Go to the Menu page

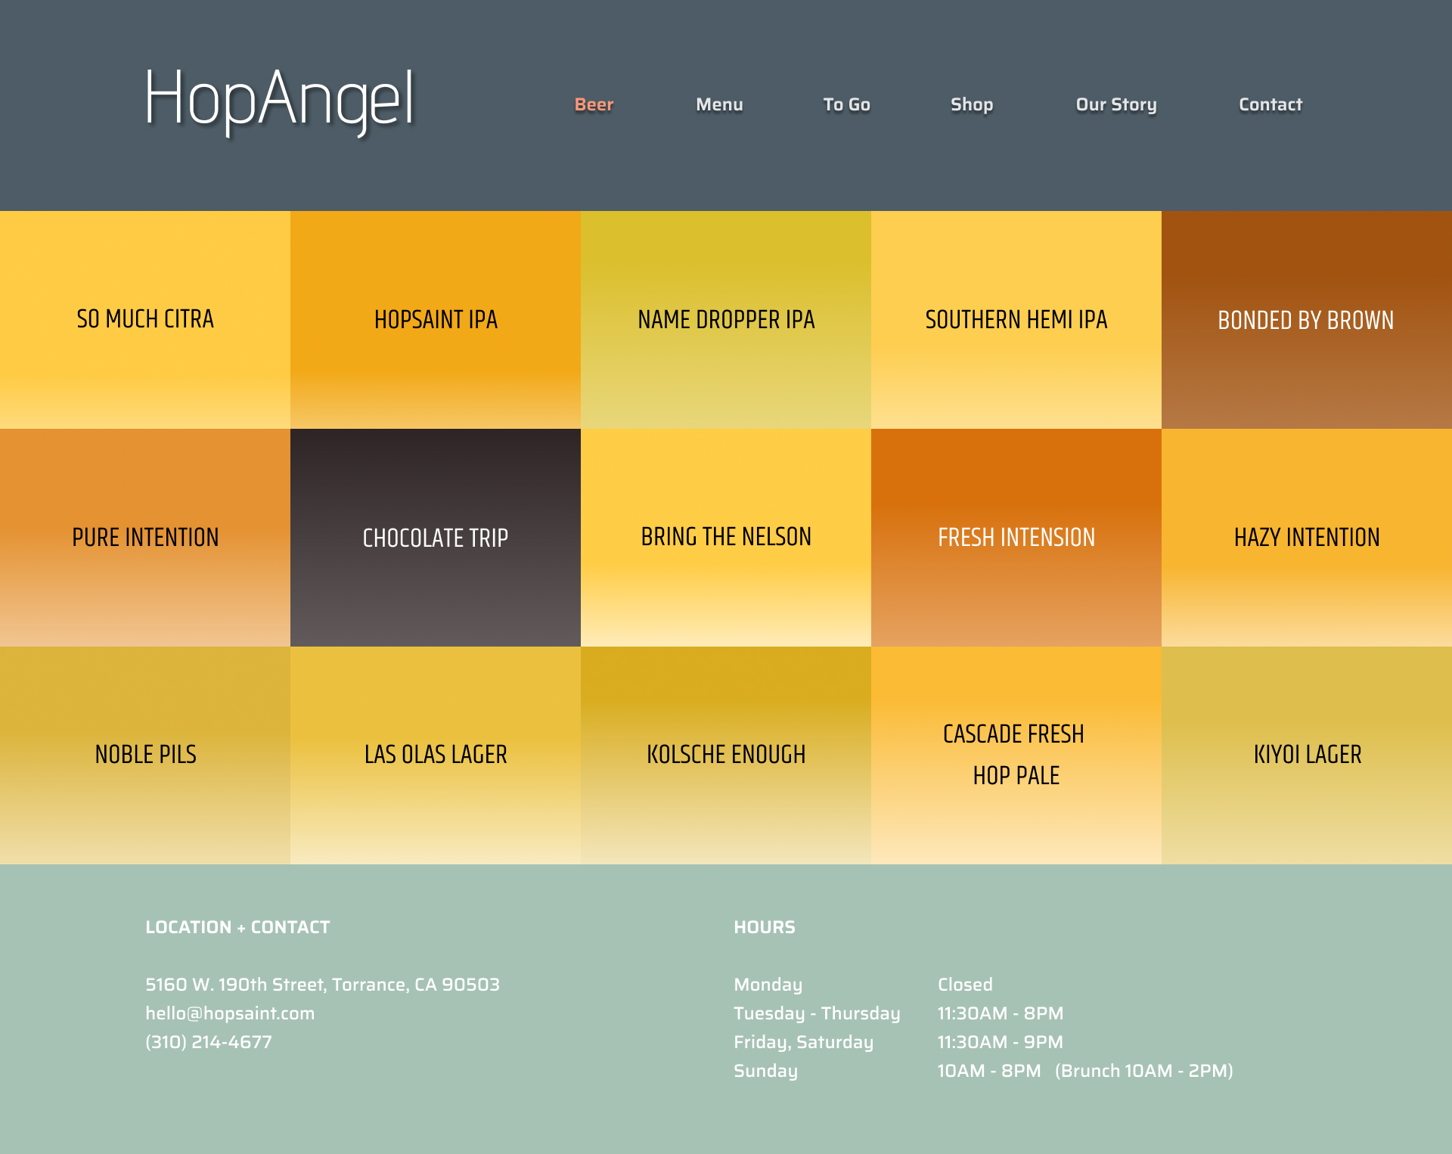719,104
